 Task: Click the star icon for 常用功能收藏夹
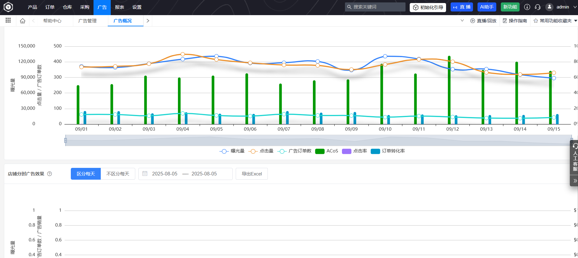click(536, 21)
